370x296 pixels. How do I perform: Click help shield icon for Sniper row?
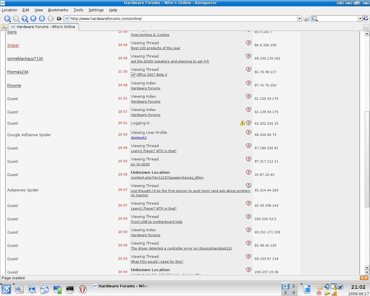249,43
